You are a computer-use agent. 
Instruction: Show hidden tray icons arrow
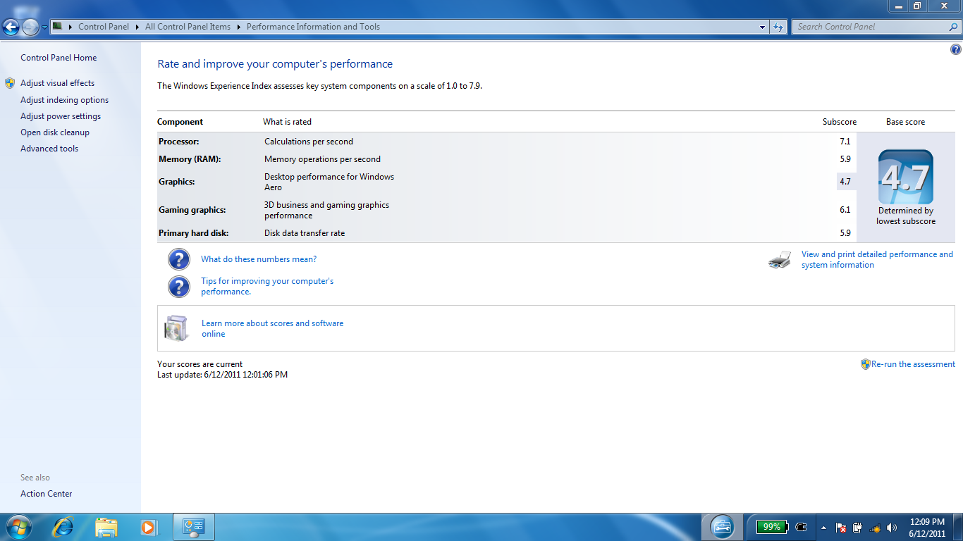[x=823, y=528]
